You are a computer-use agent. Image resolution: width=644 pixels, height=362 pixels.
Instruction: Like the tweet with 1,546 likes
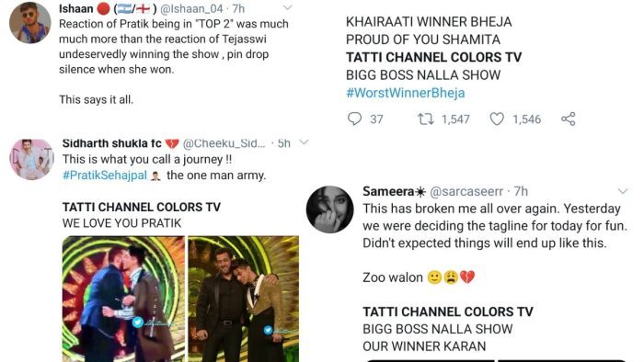(x=497, y=119)
